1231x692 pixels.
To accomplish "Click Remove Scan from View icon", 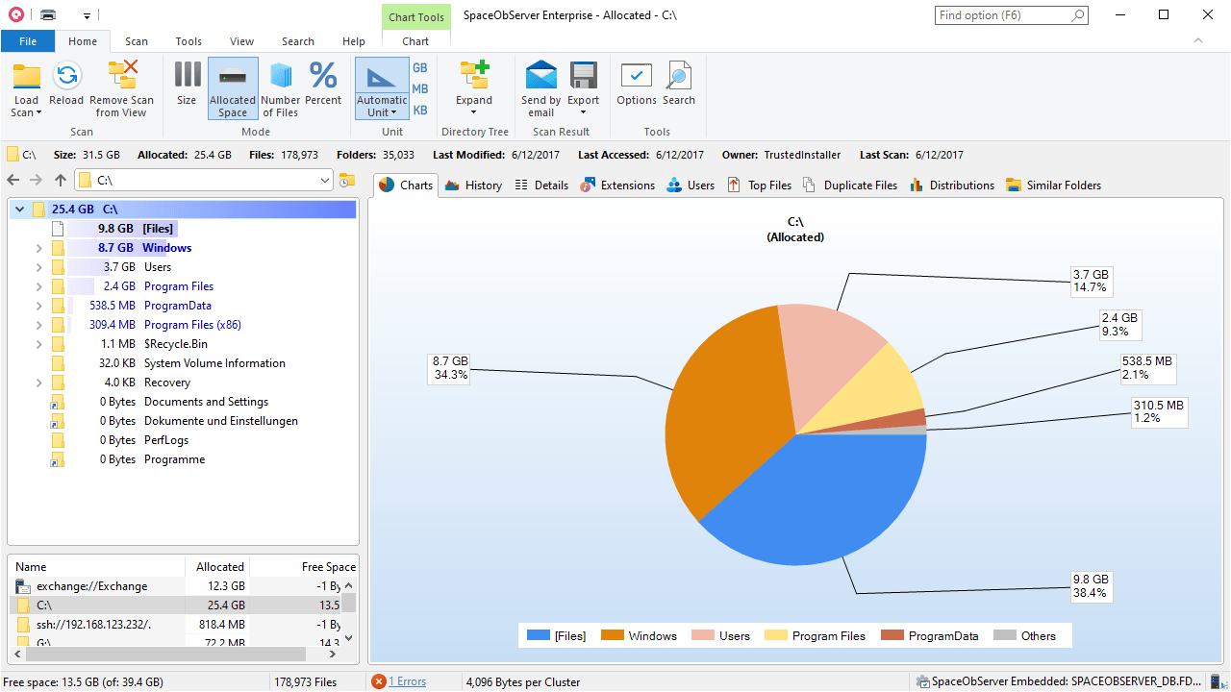I will pyautogui.click(x=122, y=77).
